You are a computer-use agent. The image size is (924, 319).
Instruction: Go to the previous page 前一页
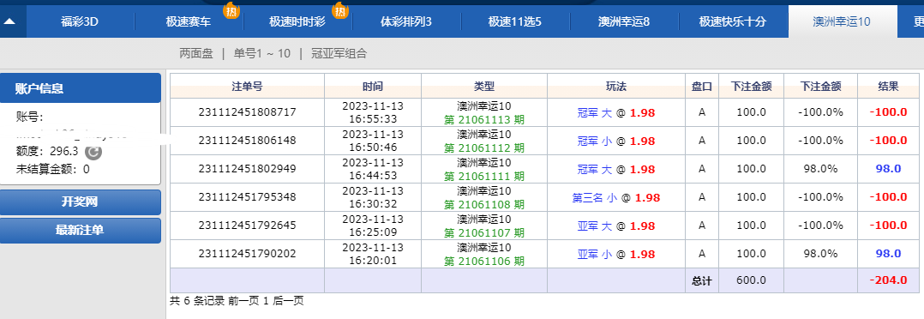tap(244, 301)
